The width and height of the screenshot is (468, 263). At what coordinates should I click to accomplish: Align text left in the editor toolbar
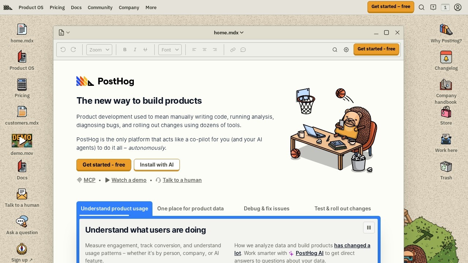click(194, 49)
